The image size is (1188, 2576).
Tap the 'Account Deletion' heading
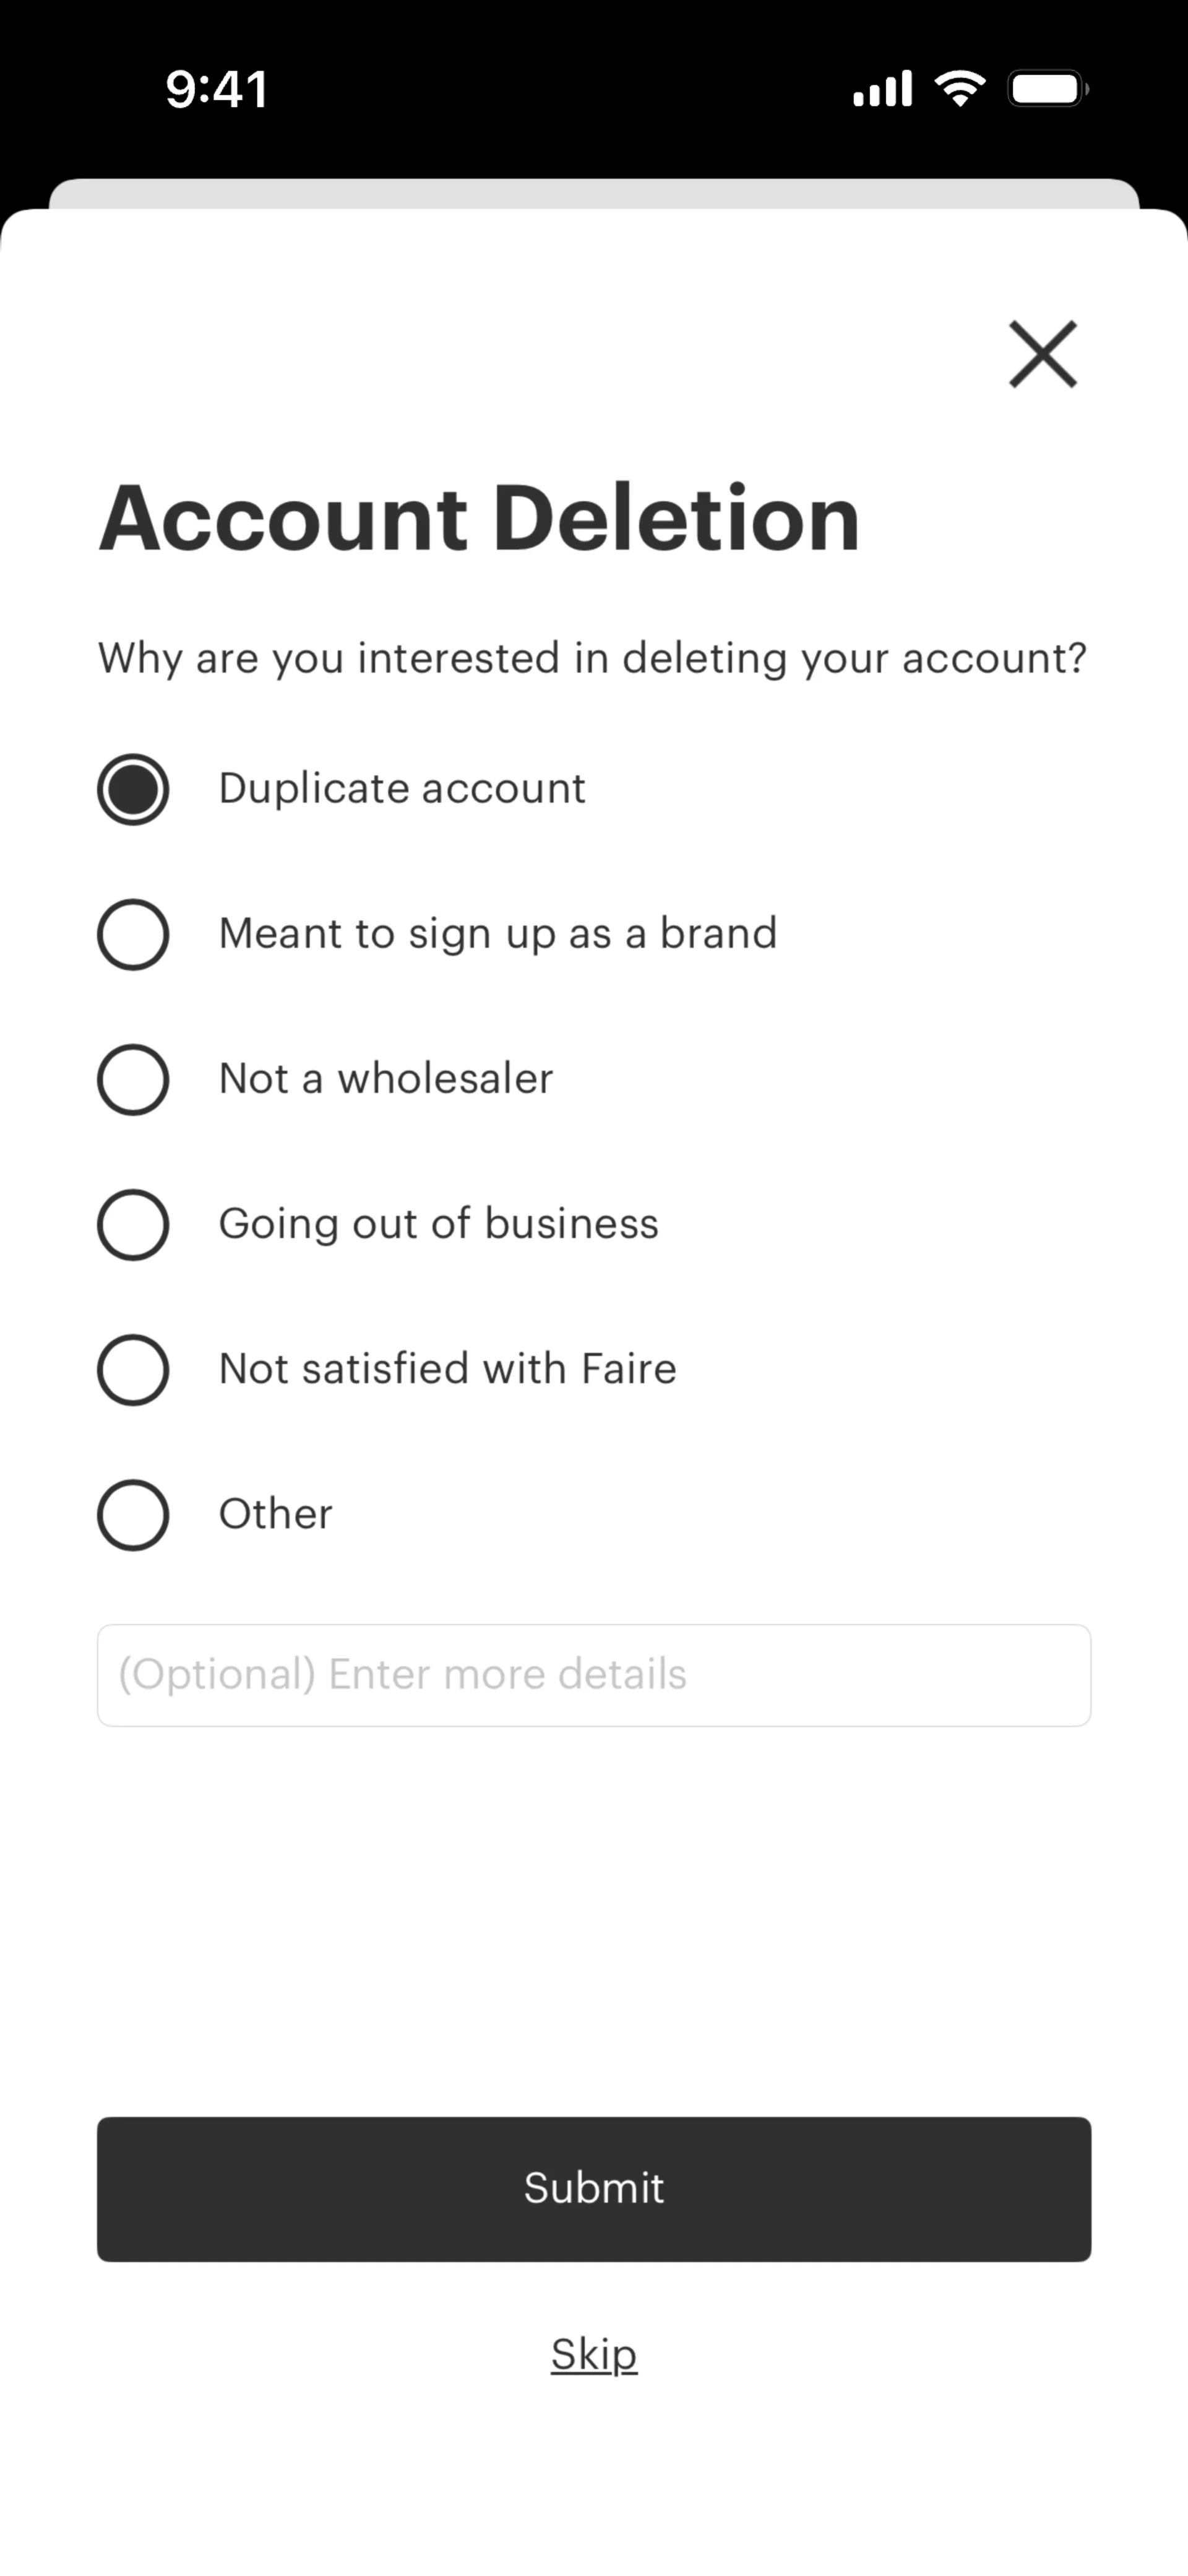tap(479, 518)
